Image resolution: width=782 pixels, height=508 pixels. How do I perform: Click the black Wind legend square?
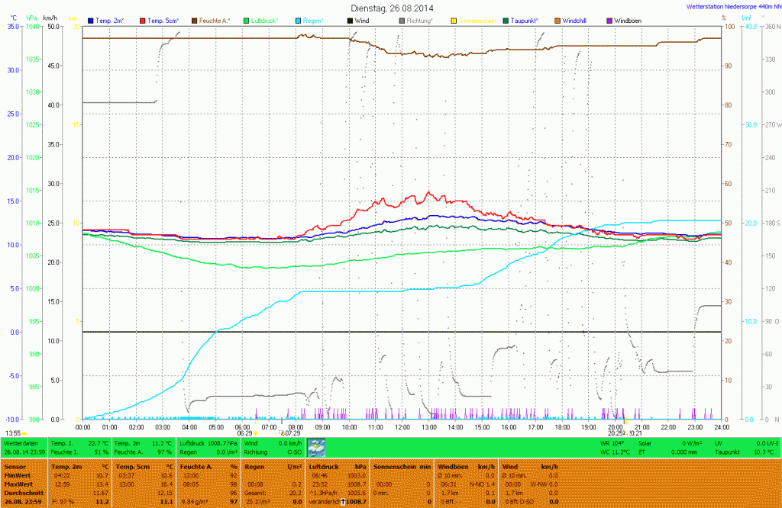click(x=350, y=20)
